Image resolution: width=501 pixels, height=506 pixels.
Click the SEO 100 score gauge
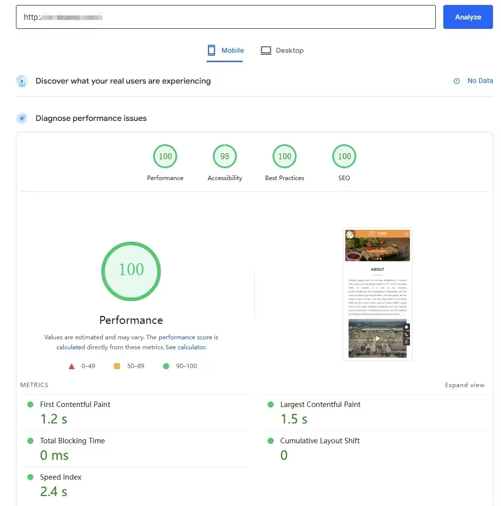pyautogui.click(x=344, y=156)
